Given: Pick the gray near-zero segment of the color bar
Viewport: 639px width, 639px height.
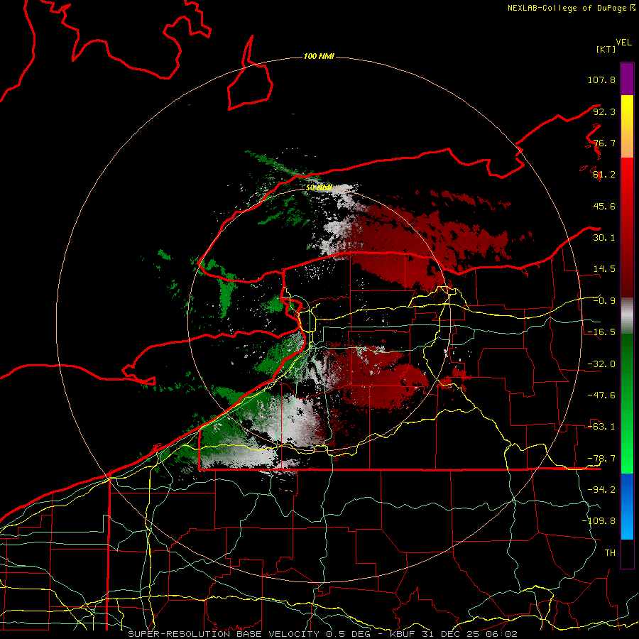Looking at the screenshot, I should coord(627,316).
